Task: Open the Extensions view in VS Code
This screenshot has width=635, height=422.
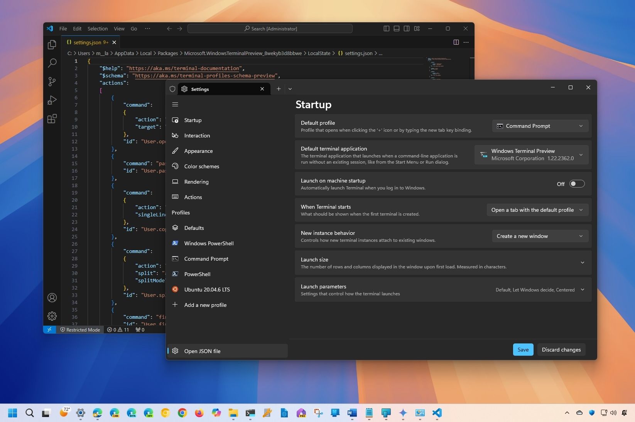Action: [52, 119]
